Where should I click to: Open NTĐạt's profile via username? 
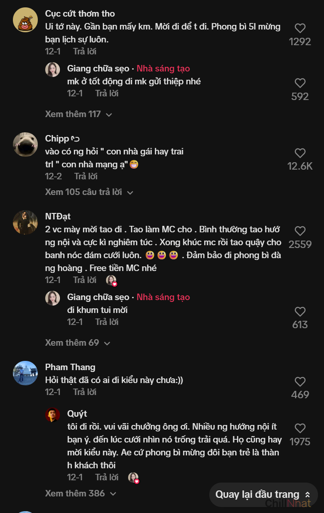(x=58, y=216)
